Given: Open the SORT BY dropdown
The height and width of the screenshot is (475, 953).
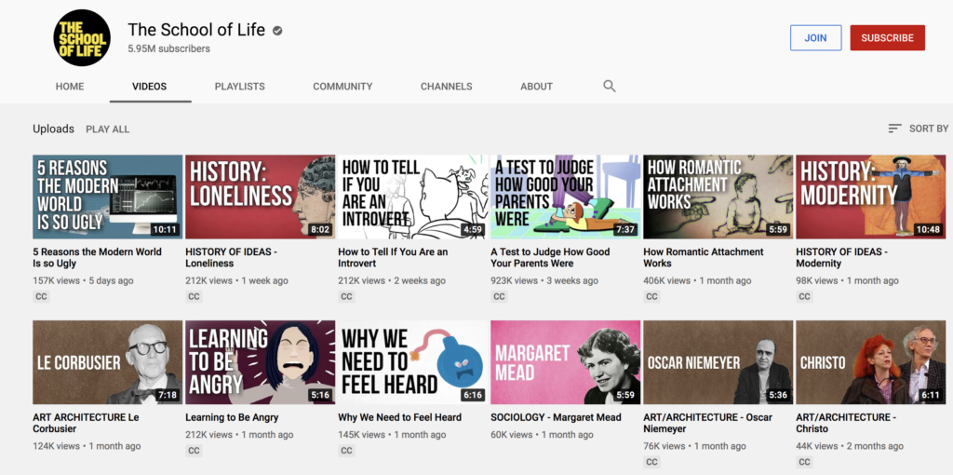Looking at the screenshot, I should coord(918,129).
